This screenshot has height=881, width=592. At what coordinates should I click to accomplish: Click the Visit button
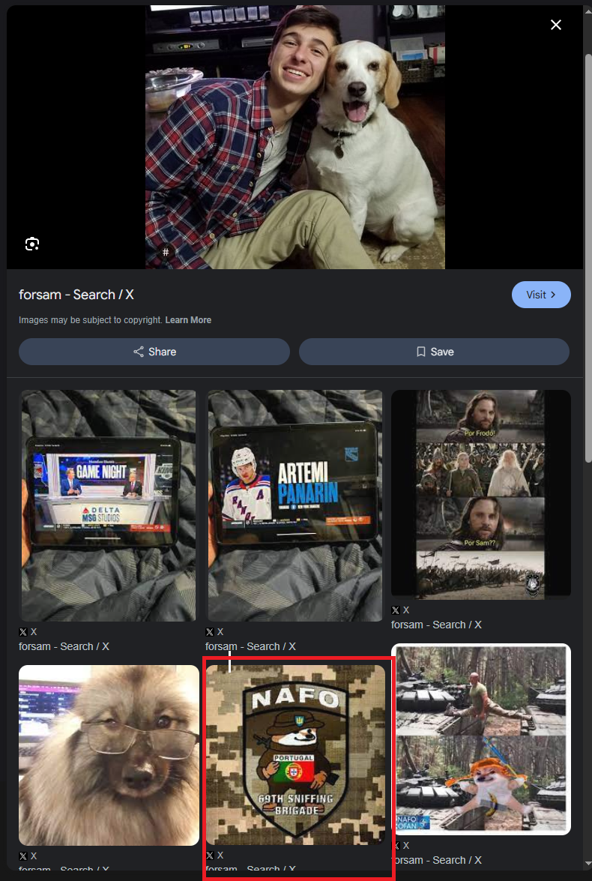(x=541, y=295)
